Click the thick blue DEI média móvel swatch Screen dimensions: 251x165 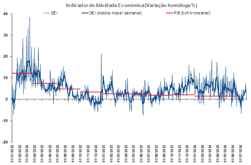tap(85, 13)
